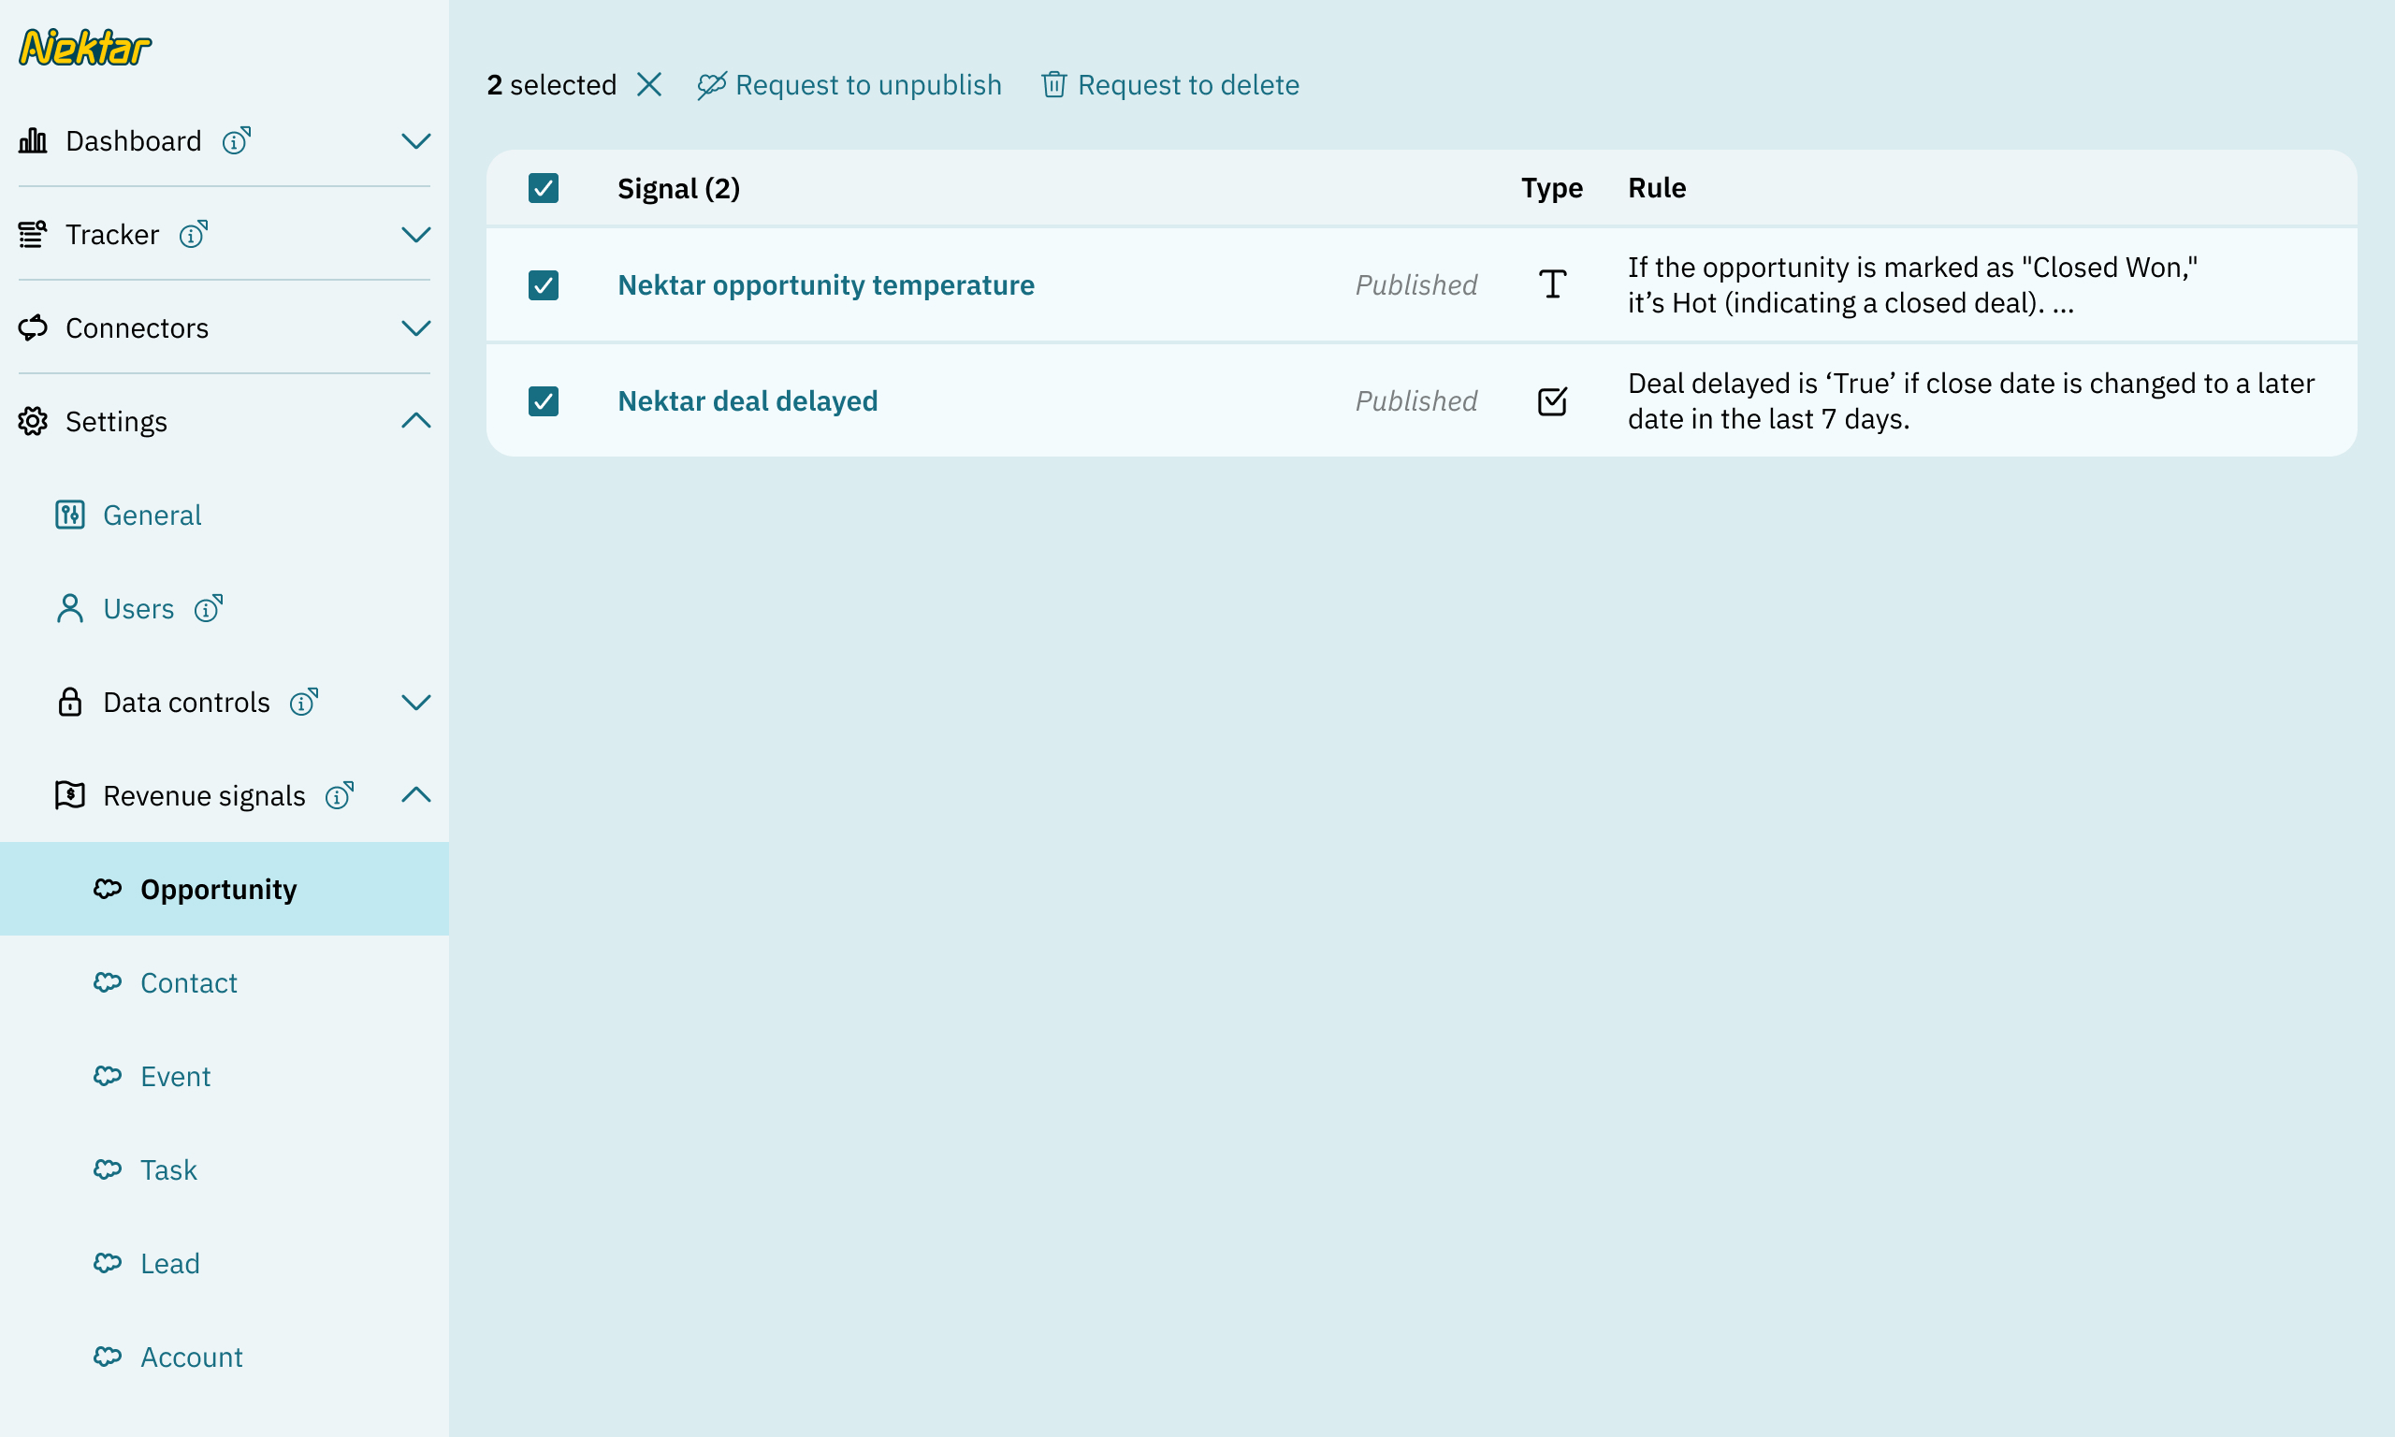Collapse the Settings section chevron

click(416, 421)
